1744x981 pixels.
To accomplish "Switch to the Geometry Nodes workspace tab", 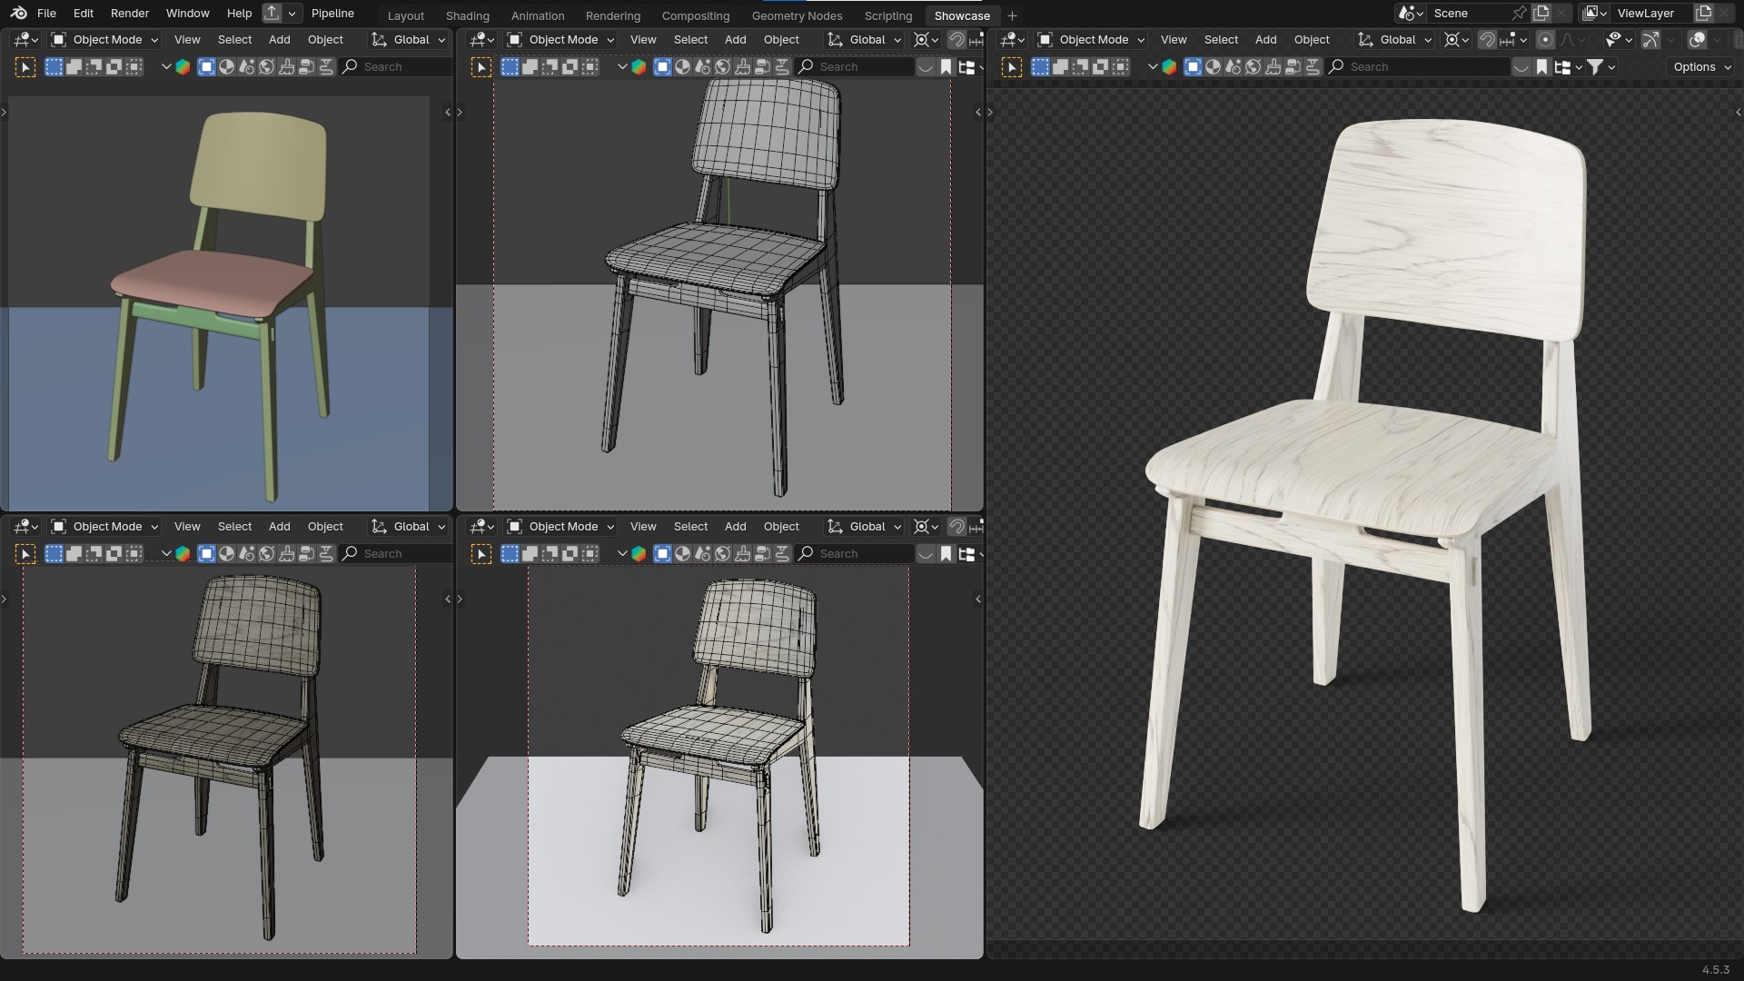I will [x=797, y=15].
